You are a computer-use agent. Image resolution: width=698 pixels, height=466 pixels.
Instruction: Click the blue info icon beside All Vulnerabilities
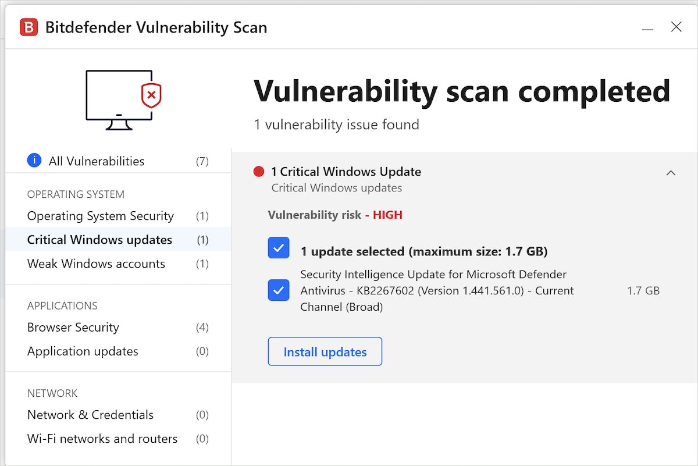click(x=34, y=161)
